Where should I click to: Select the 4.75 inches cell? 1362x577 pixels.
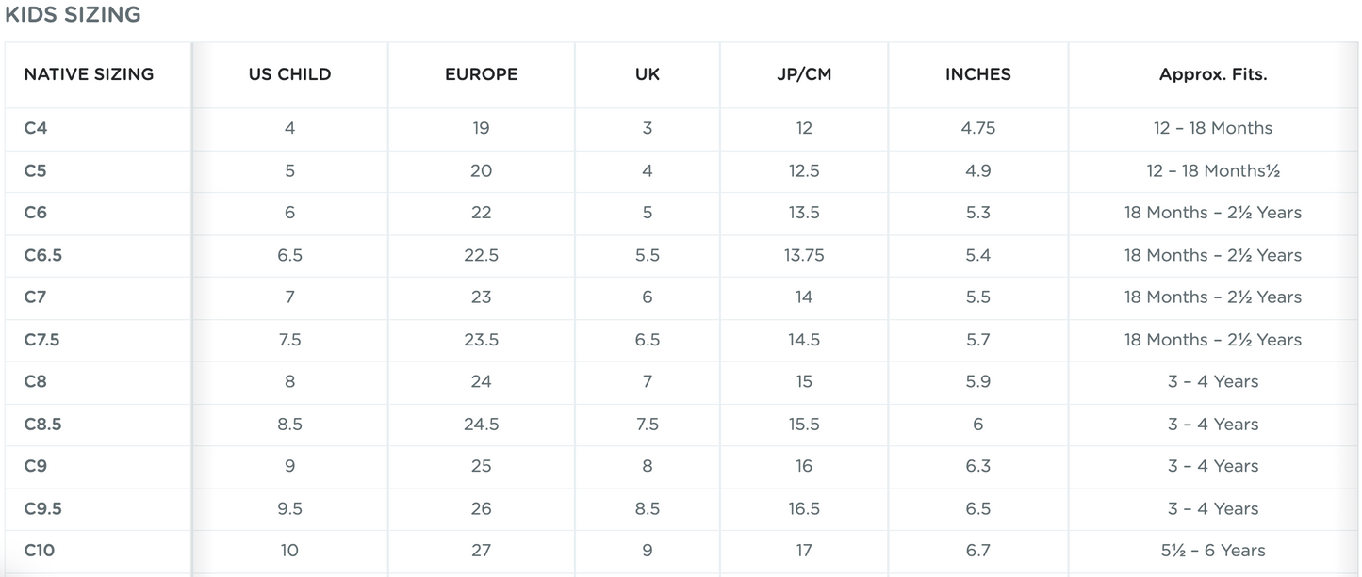tap(977, 128)
